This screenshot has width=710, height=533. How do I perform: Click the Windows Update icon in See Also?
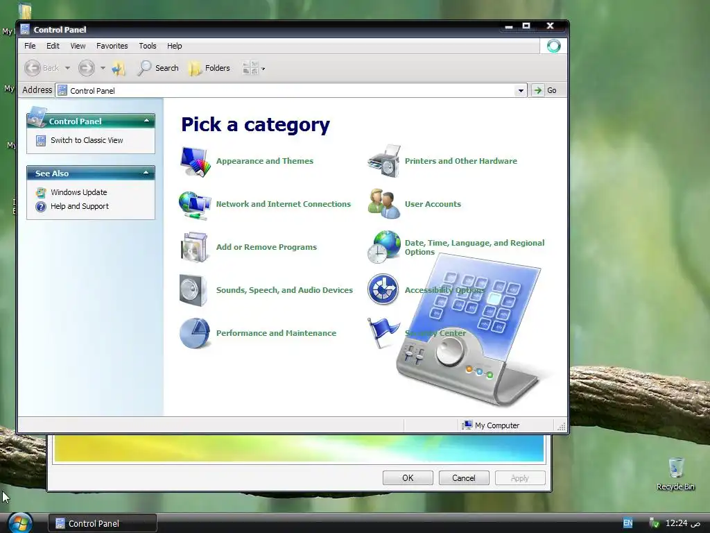click(41, 193)
